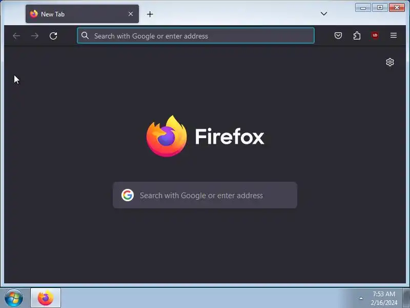The width and height of the screenshot is (410, 308).
Task: Click the page's Google search box
Action: coord(204,195)
